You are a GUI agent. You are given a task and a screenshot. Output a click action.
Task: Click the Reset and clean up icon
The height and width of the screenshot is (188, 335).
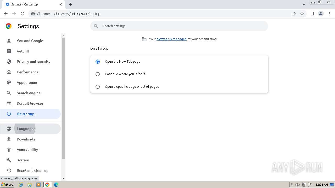click(x=9, y=171)
